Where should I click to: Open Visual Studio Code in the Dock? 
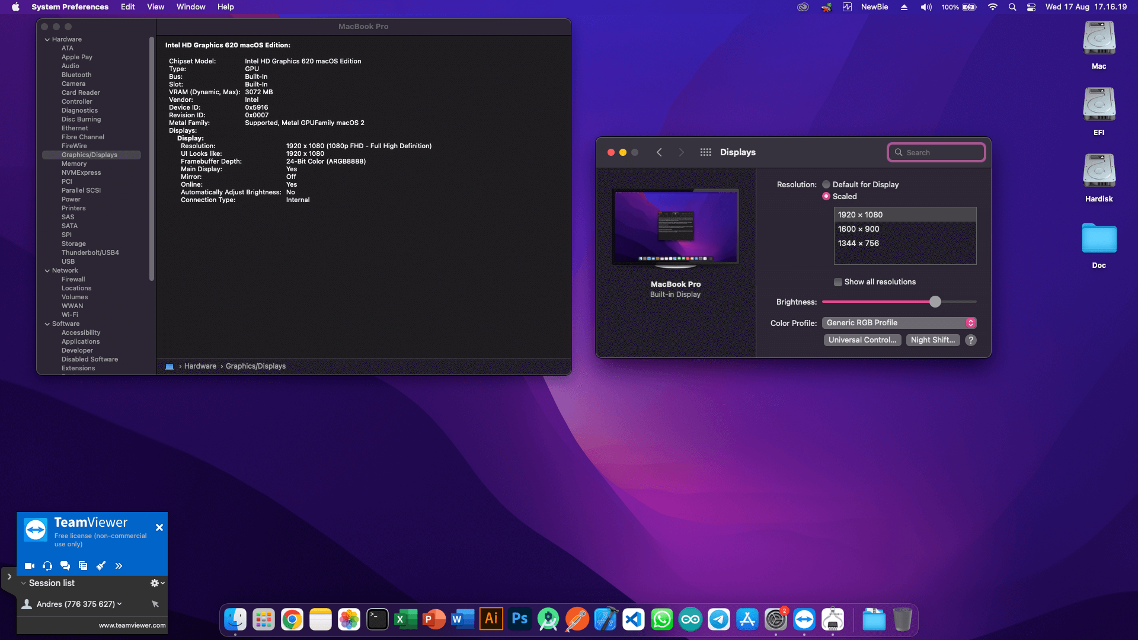click(634, 620)
